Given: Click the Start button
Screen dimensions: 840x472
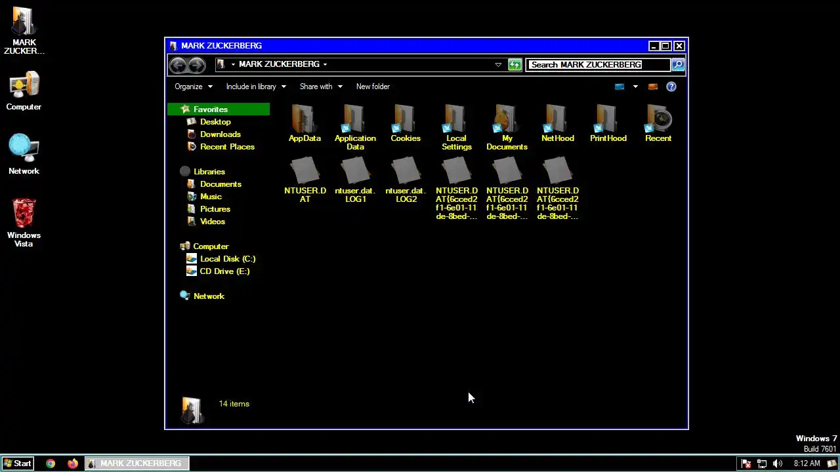Looking at the screenshot, I should (x=17, y=463).
